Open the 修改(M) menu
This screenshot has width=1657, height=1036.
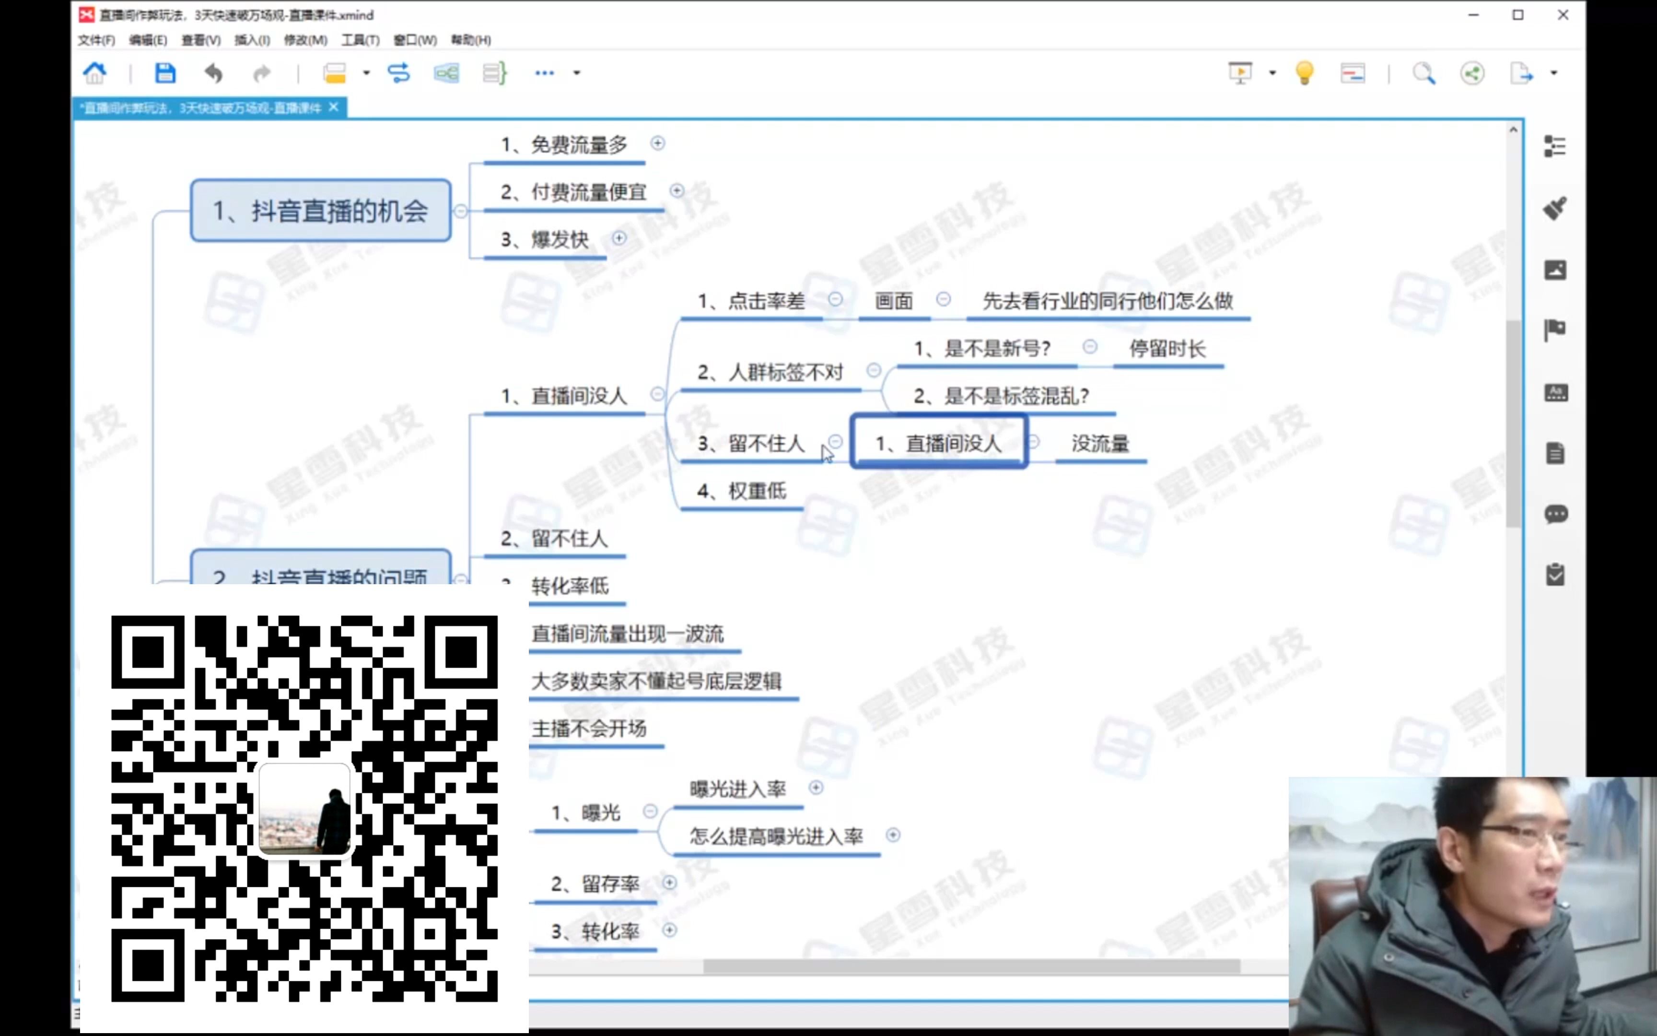pyautogui.click(x=305, y=40)
